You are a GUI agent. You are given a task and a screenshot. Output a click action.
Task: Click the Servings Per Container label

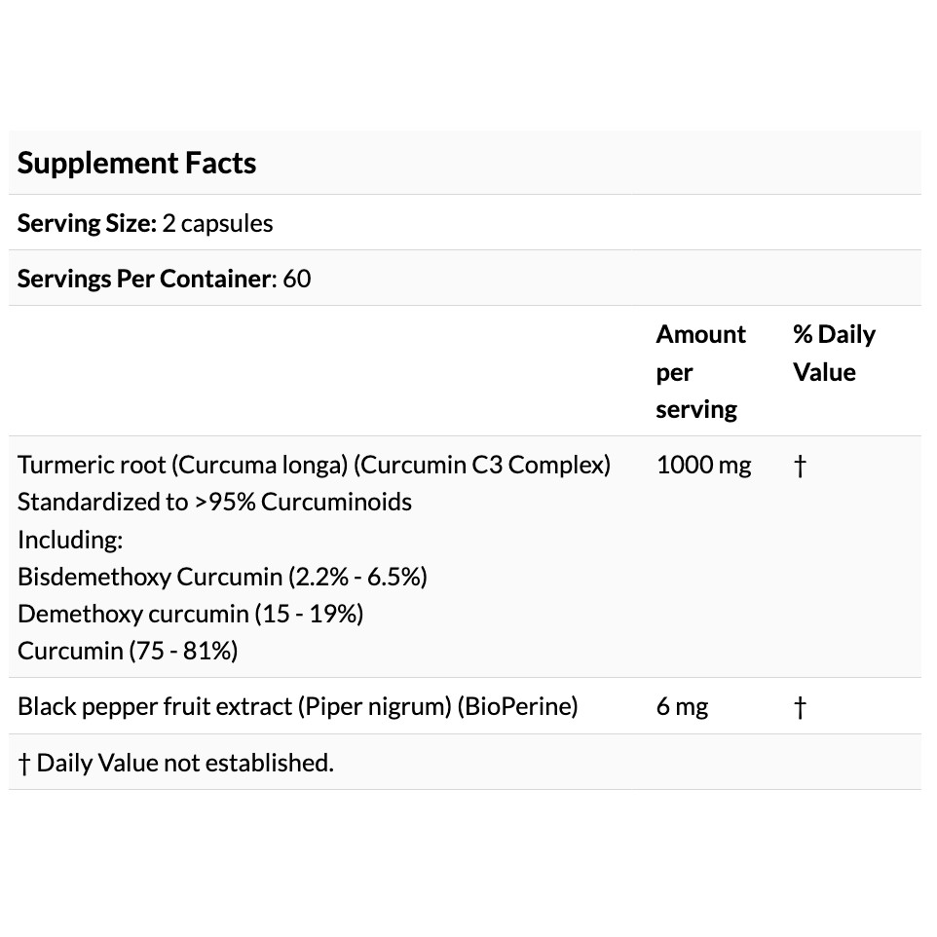tap(147, 279)
